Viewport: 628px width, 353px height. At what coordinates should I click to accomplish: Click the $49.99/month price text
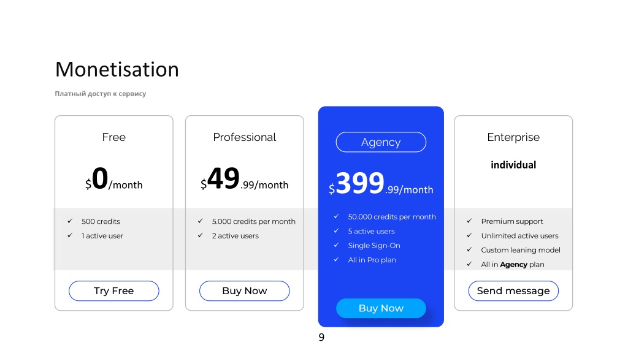tap(244, 179)
